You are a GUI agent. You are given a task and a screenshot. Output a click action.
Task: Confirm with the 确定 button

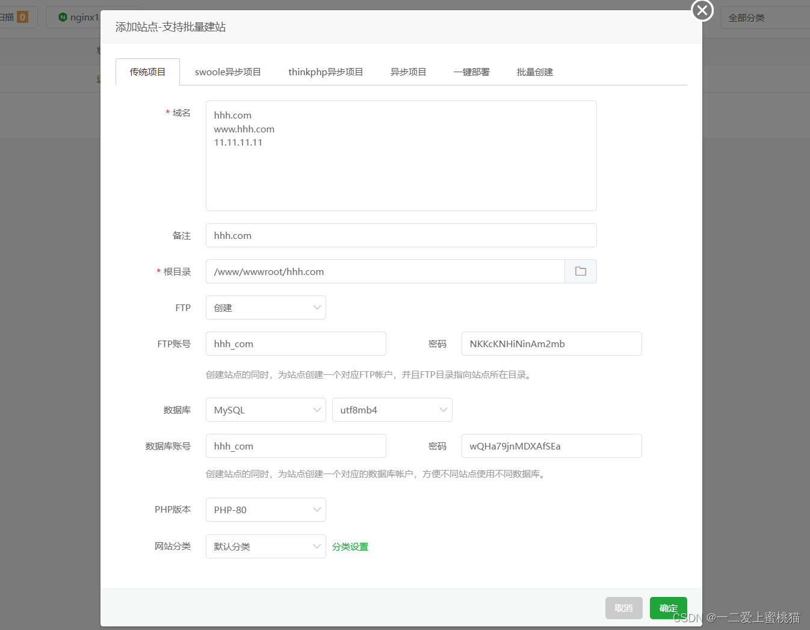(x=669, y=608)
